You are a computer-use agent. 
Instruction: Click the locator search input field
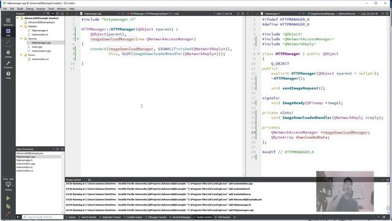click(x=43, y=217)
